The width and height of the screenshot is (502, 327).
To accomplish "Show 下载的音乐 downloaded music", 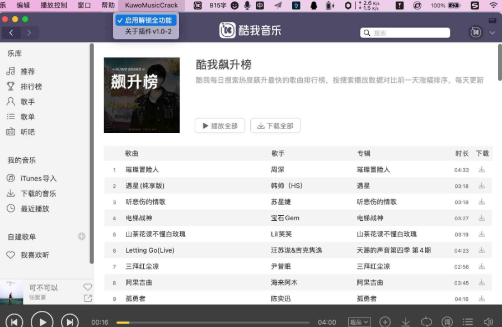I will (38, 193).
